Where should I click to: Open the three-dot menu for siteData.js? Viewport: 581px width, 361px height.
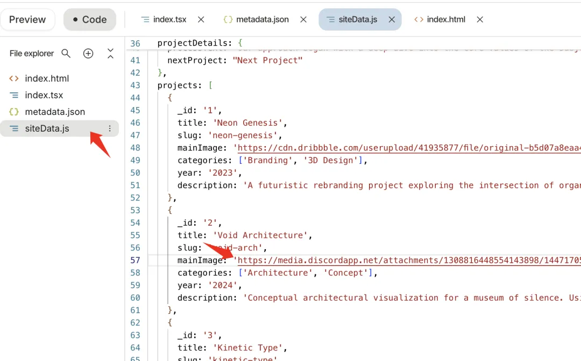110,128
